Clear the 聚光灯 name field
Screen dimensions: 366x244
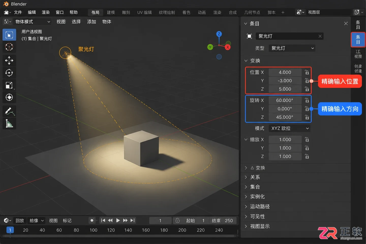(320, 36)
